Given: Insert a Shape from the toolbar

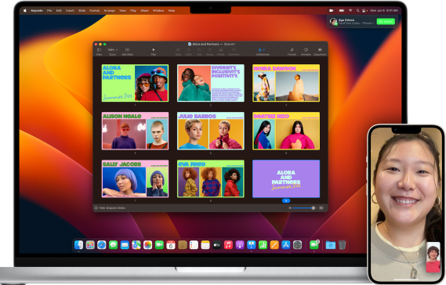Looking at the screenshot, I should (x=210, y=51).
